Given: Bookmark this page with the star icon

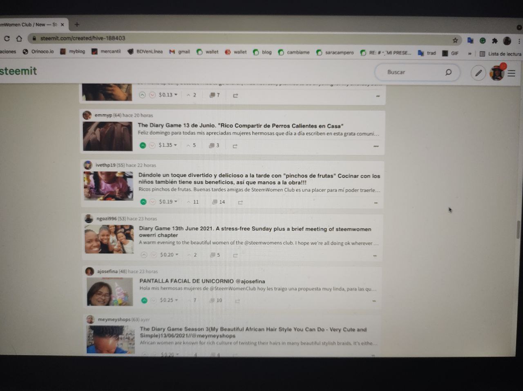Looking at the screenshot, I should pos(455,40).
